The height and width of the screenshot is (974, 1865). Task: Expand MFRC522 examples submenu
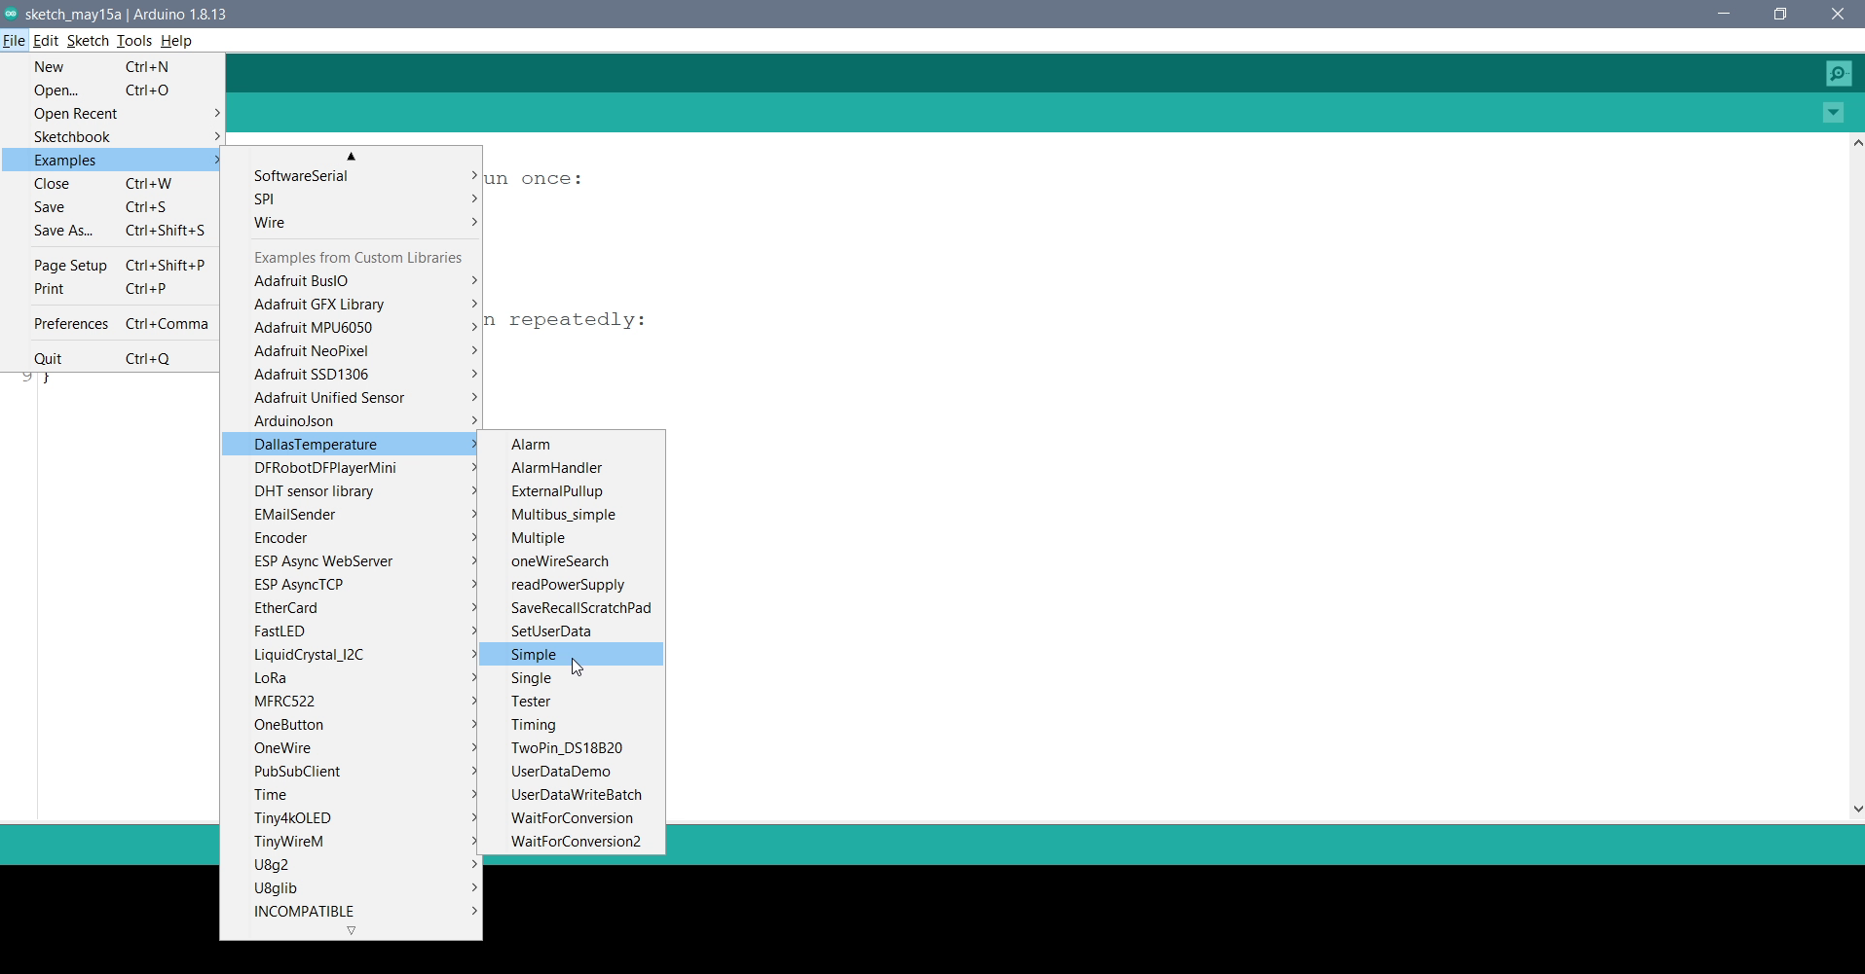(352, 702)
